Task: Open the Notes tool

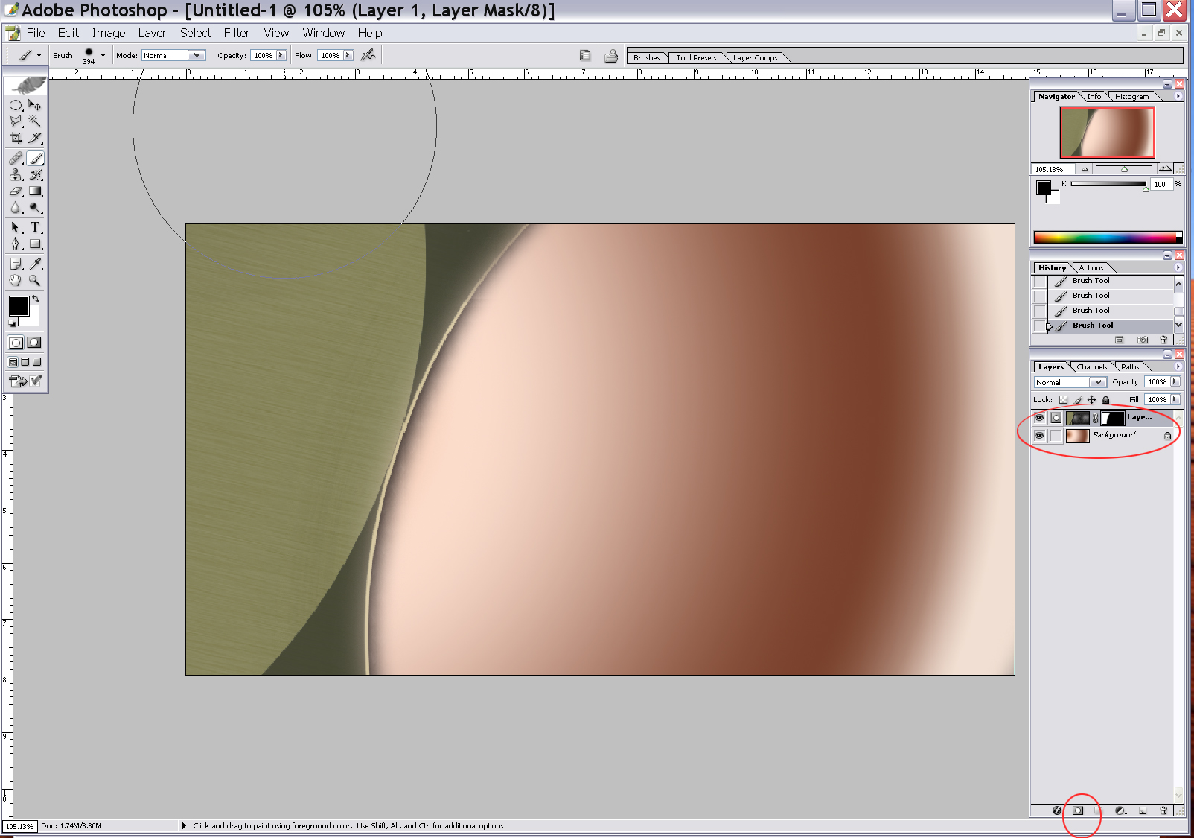Action: point(16,264)
